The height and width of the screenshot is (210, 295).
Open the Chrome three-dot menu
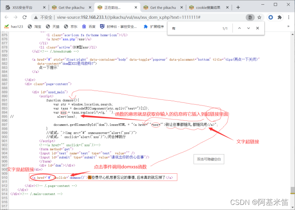click(289, 17)
